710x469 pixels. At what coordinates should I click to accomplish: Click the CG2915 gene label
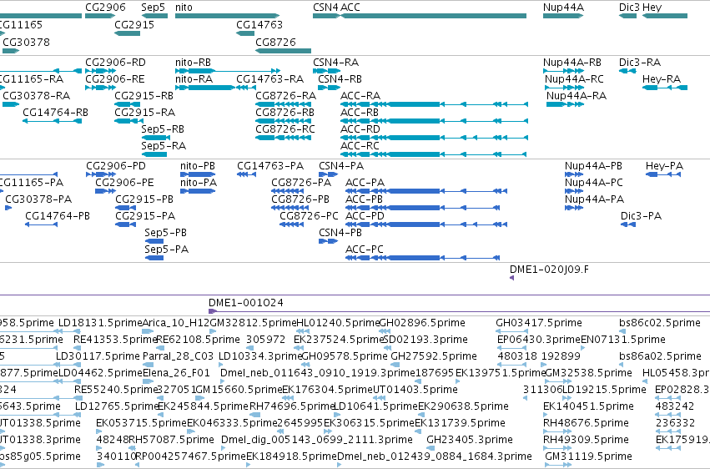tap(134, 25)
